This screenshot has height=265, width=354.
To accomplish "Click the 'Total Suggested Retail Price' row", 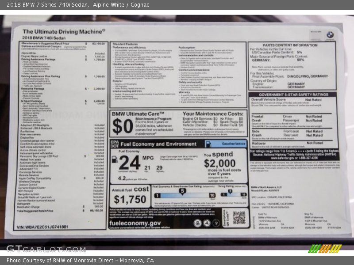I will tap(60, 211).
